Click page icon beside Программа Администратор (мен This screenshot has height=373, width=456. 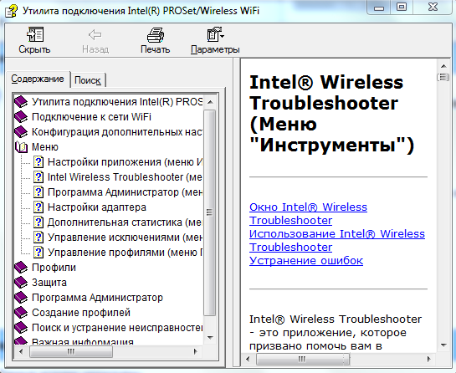[x=38, y=192]
